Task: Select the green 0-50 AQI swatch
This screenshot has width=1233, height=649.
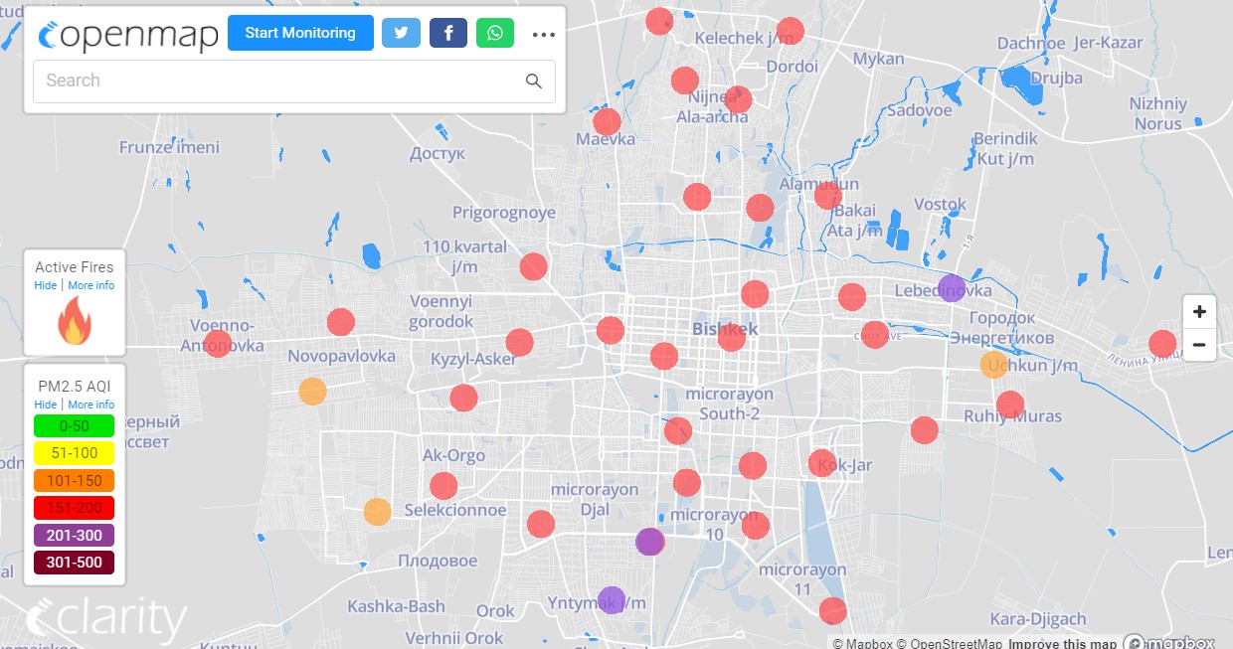Action: [x=74, y=426]
